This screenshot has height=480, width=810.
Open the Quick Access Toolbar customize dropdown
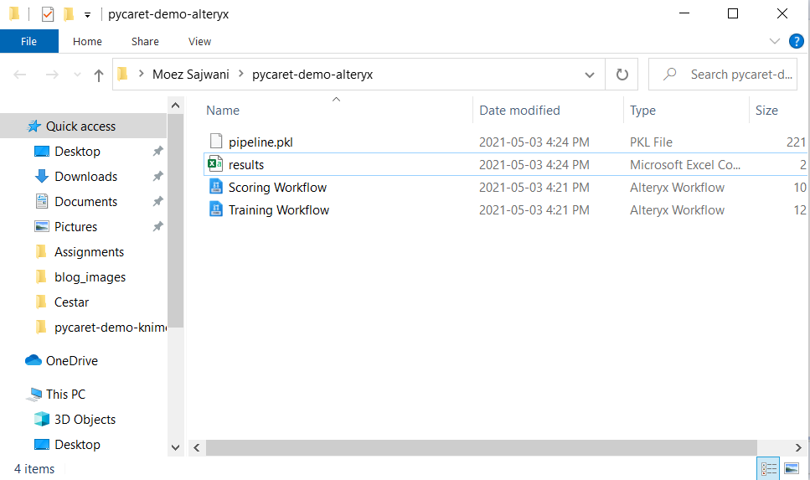coord(87,14)
